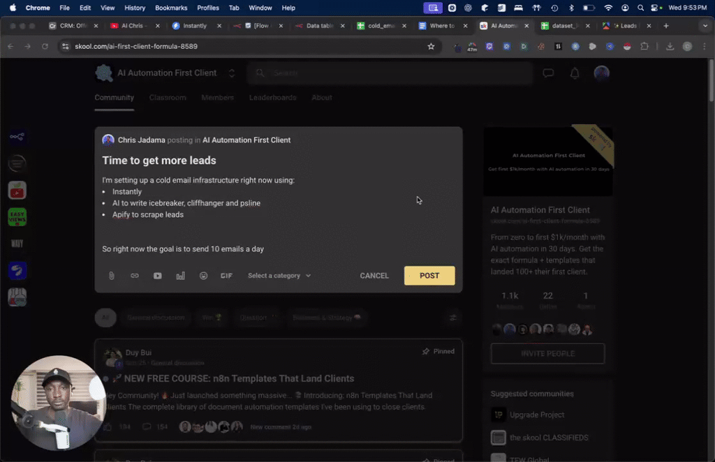Open chat with the speech bubble icon
Viewport: 715px width, 462px height.
pyautogui.click(x=548, y=73)
